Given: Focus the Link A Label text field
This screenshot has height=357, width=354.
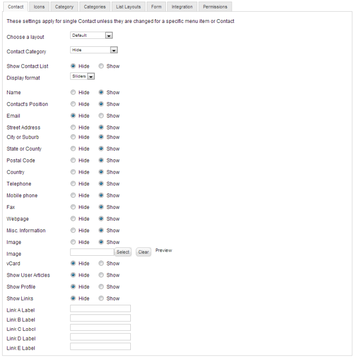Looking at the screenshot, I should (x=100, y=309).
